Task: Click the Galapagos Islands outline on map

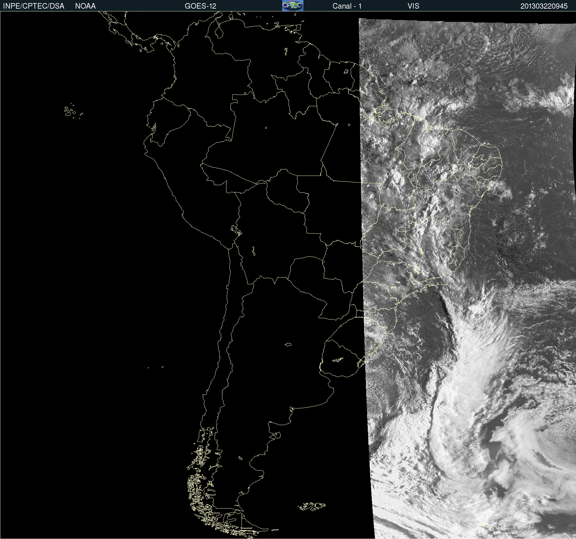Action: 73,111
